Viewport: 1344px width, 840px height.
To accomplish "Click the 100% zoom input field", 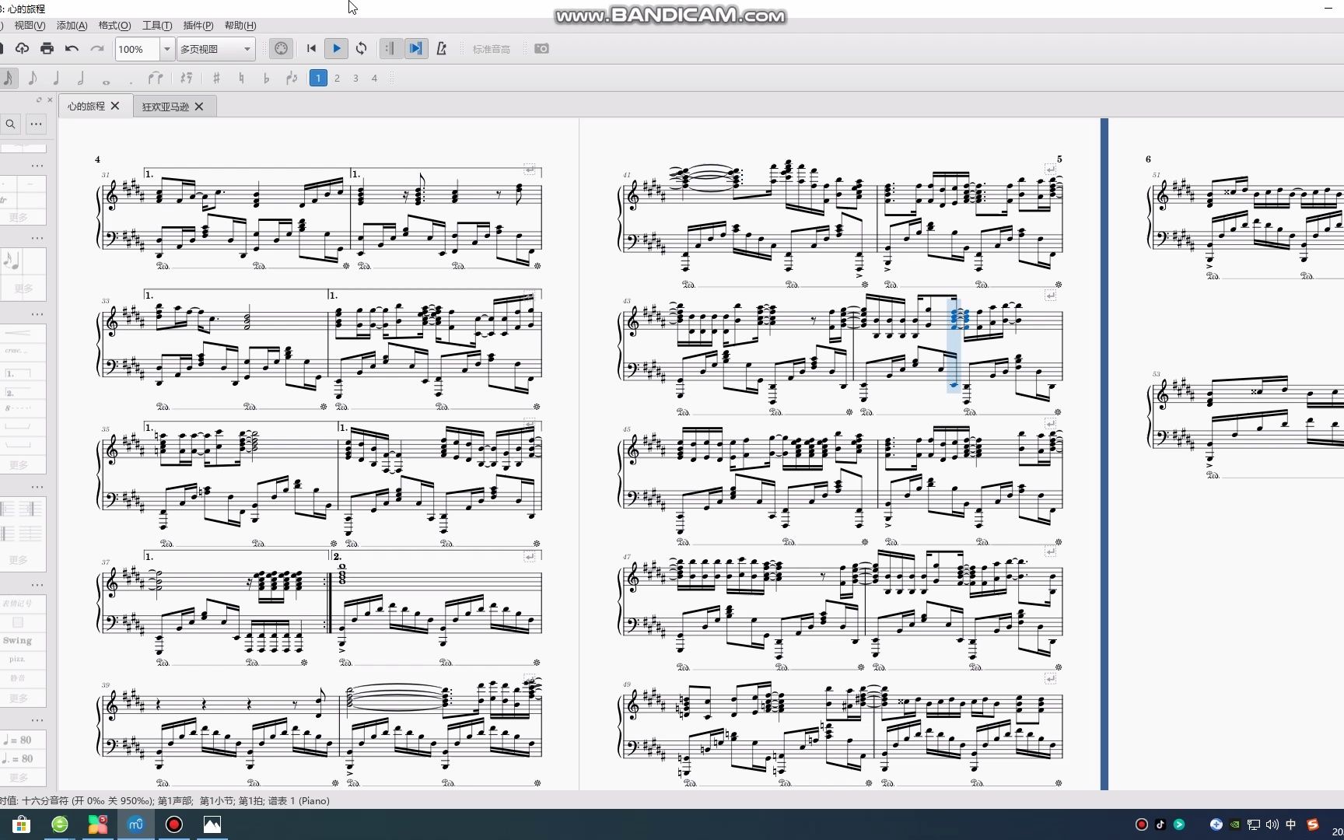I will [138, 49].
